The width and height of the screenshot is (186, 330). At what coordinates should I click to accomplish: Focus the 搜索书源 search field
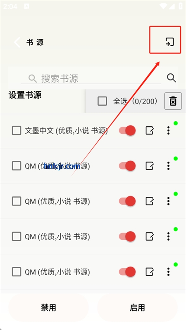tap(91, 78)
